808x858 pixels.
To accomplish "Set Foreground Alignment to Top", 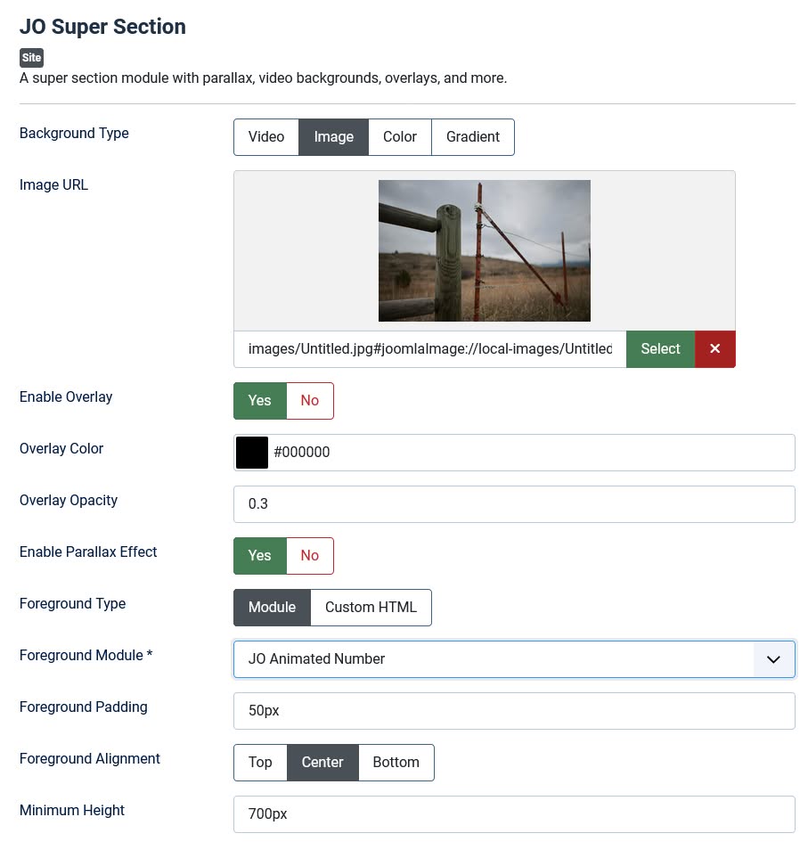I will click(259, 762).
